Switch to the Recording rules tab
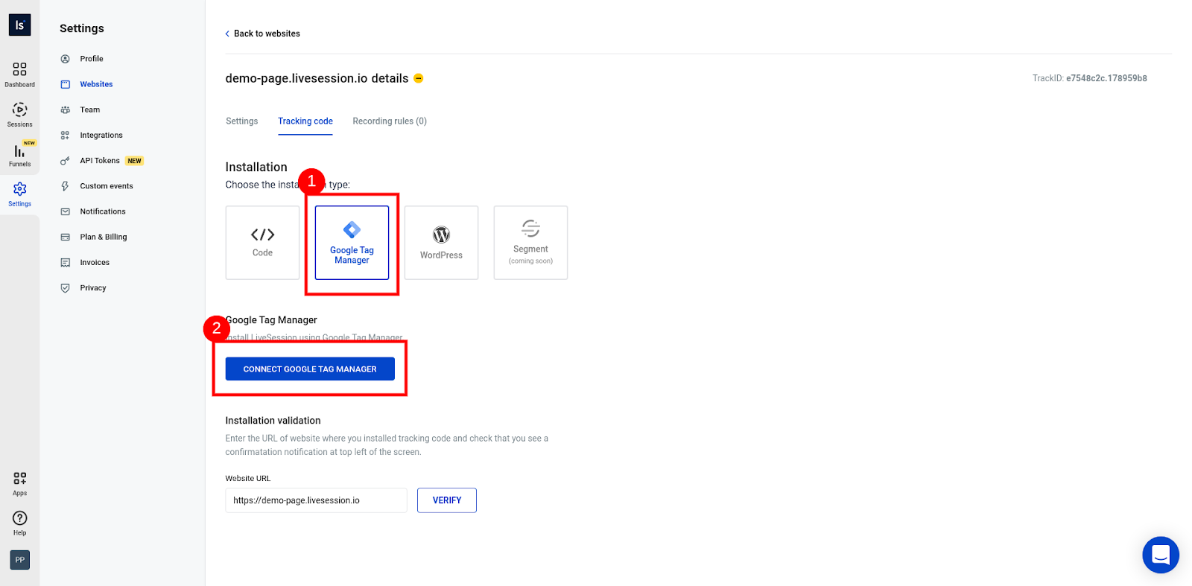The width and height of the screenshot is (1192, 586). pyautogui.click(x=389, y=121)
